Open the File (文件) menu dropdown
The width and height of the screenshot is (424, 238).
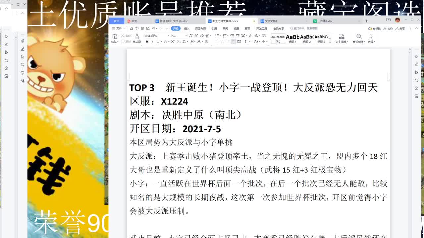[x=118, y=28]
